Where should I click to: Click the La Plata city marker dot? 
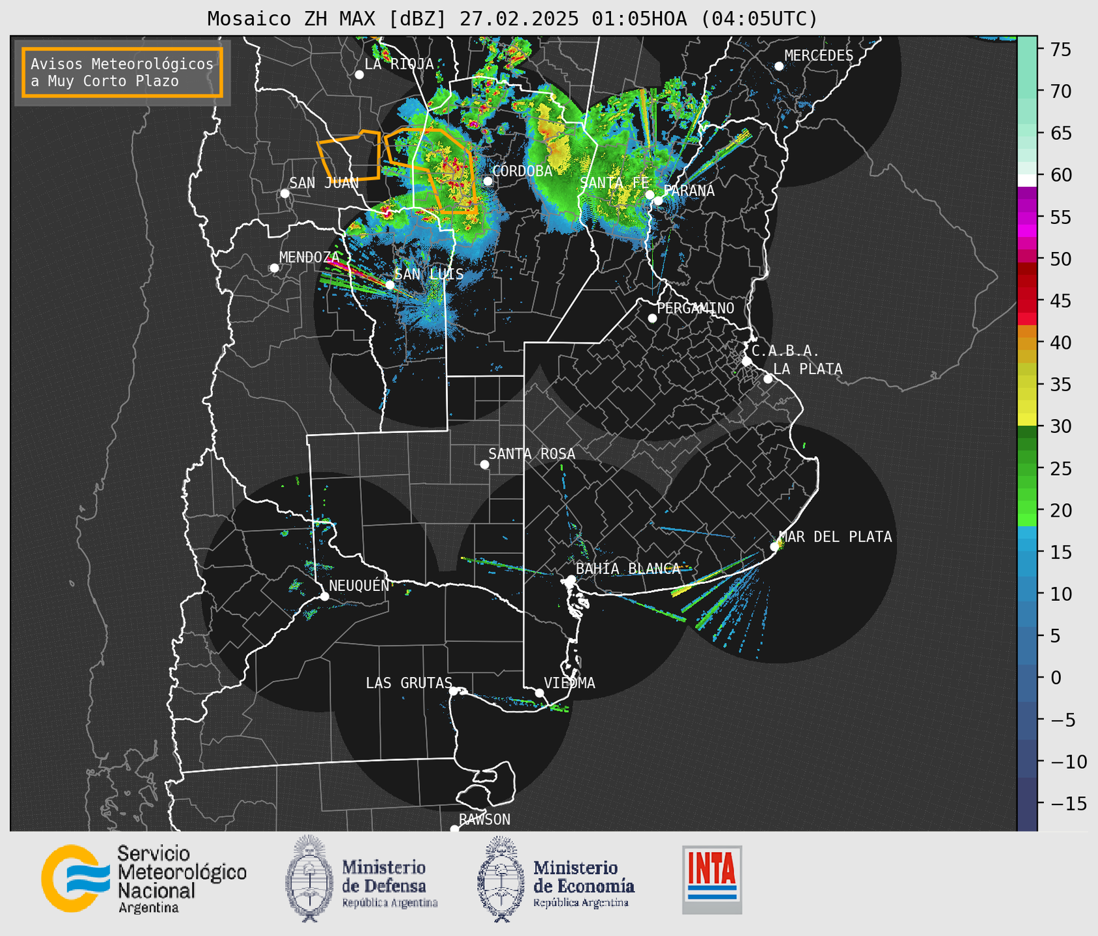[768, 379]
